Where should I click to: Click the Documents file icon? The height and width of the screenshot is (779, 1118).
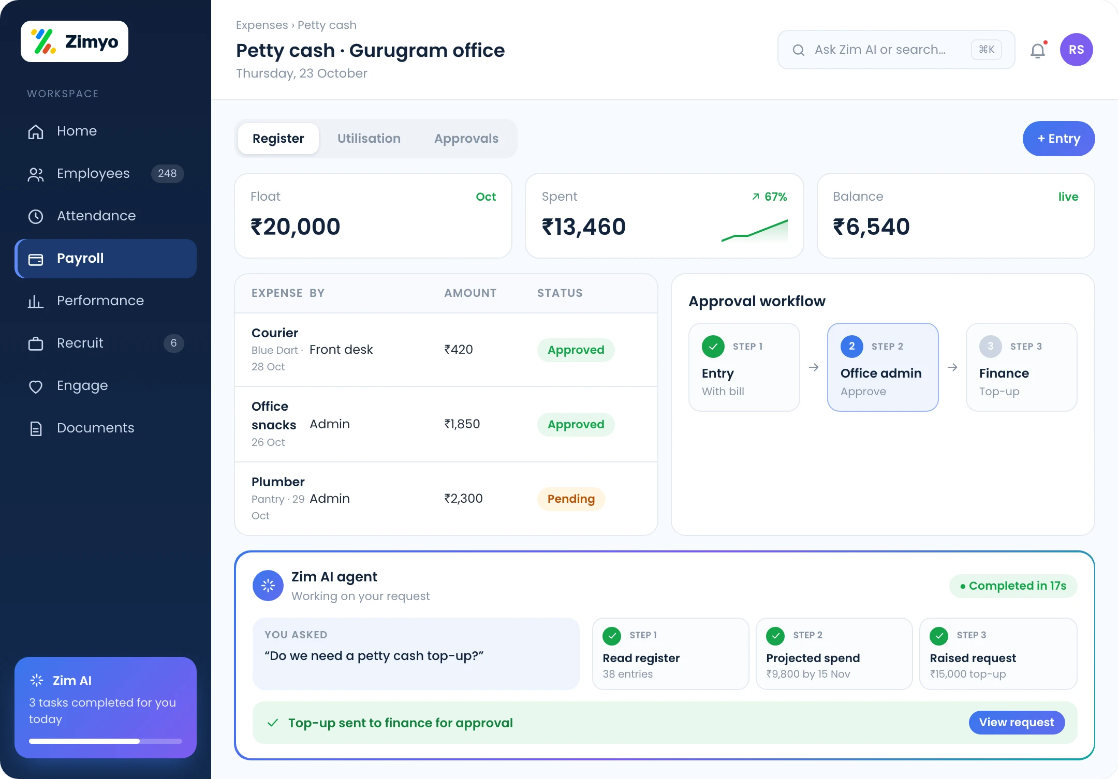tap(36, 428)
